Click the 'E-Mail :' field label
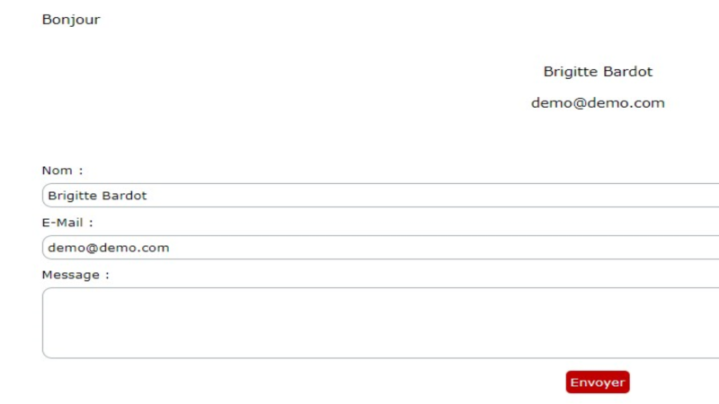The width and height of the screenshot is (719, 404). (67, 223)
